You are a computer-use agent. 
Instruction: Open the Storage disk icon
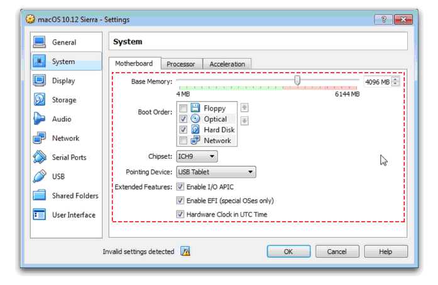click(40, 100)
